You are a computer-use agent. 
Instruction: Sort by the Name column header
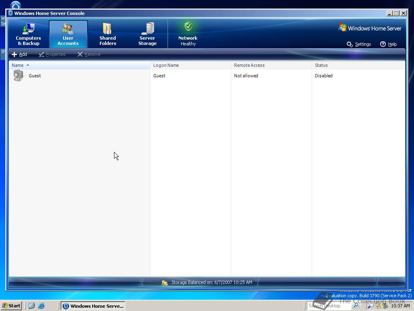pos(79,65)
